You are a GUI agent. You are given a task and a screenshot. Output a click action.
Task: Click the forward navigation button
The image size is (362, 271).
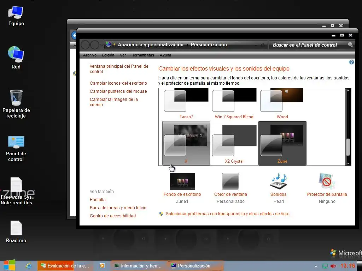point(95,45)
